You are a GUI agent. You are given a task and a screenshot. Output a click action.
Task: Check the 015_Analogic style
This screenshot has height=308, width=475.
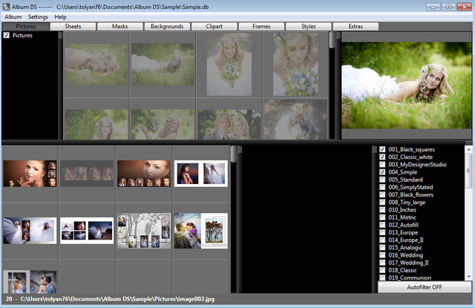pyautogui.click(x=382, y=247)
